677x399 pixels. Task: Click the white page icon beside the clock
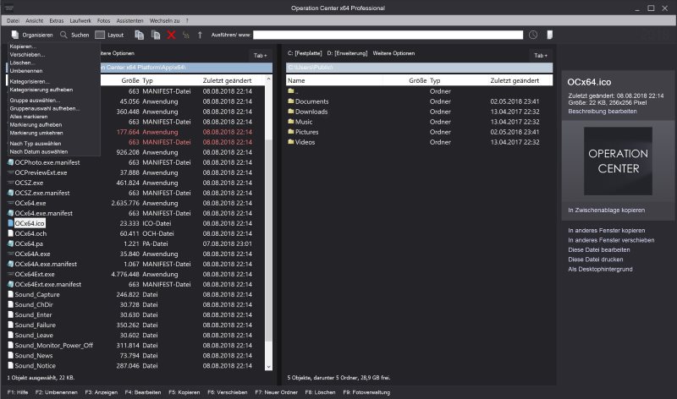(x=549, y=35)
